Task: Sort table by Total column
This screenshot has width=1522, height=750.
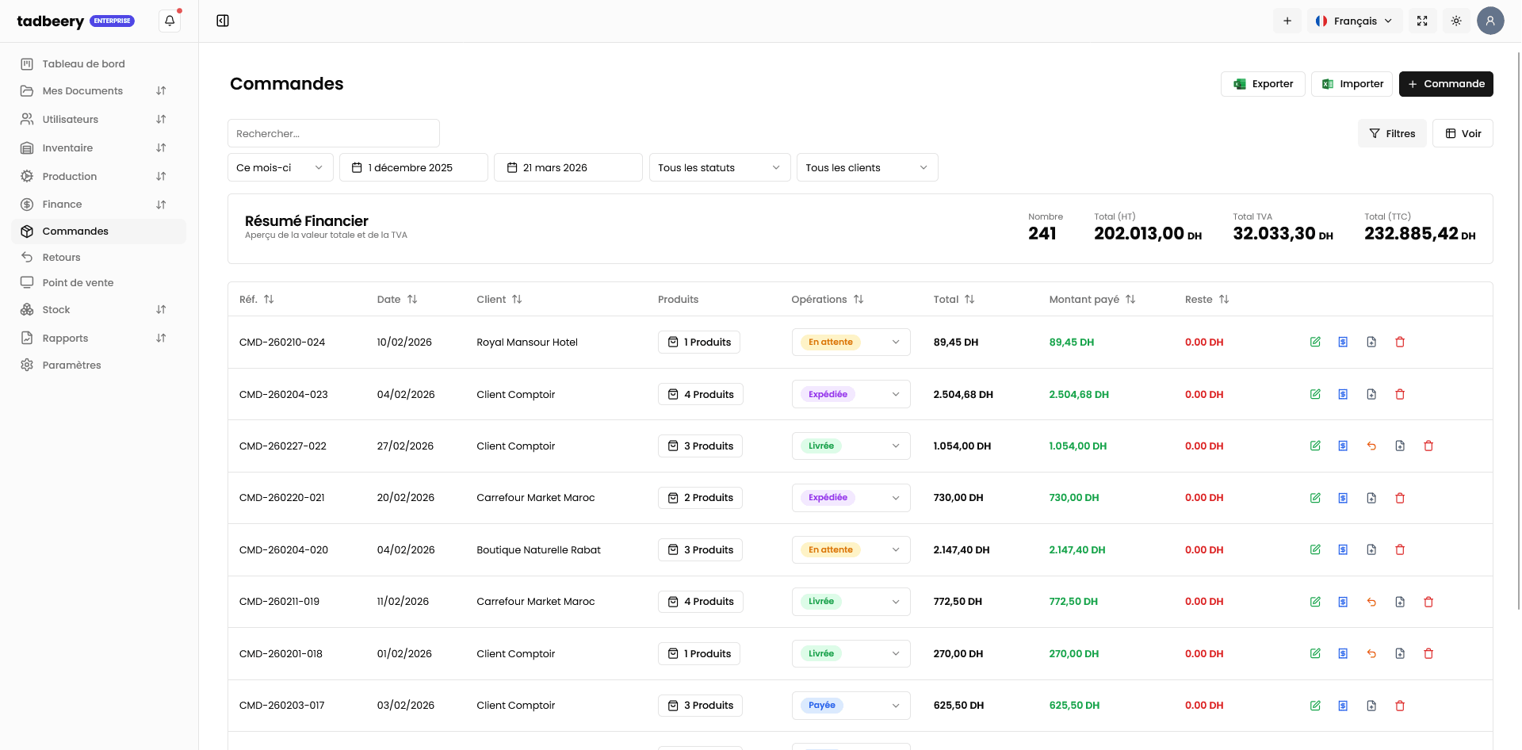Action: [x=954, y=299]
